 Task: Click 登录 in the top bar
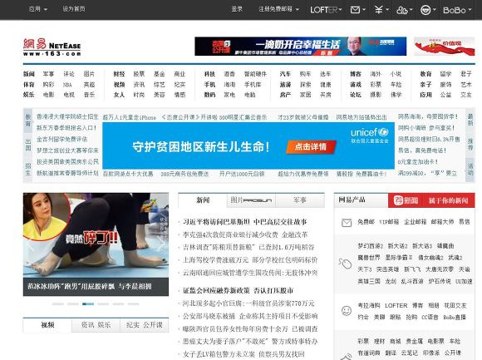(x=237, y=9)
